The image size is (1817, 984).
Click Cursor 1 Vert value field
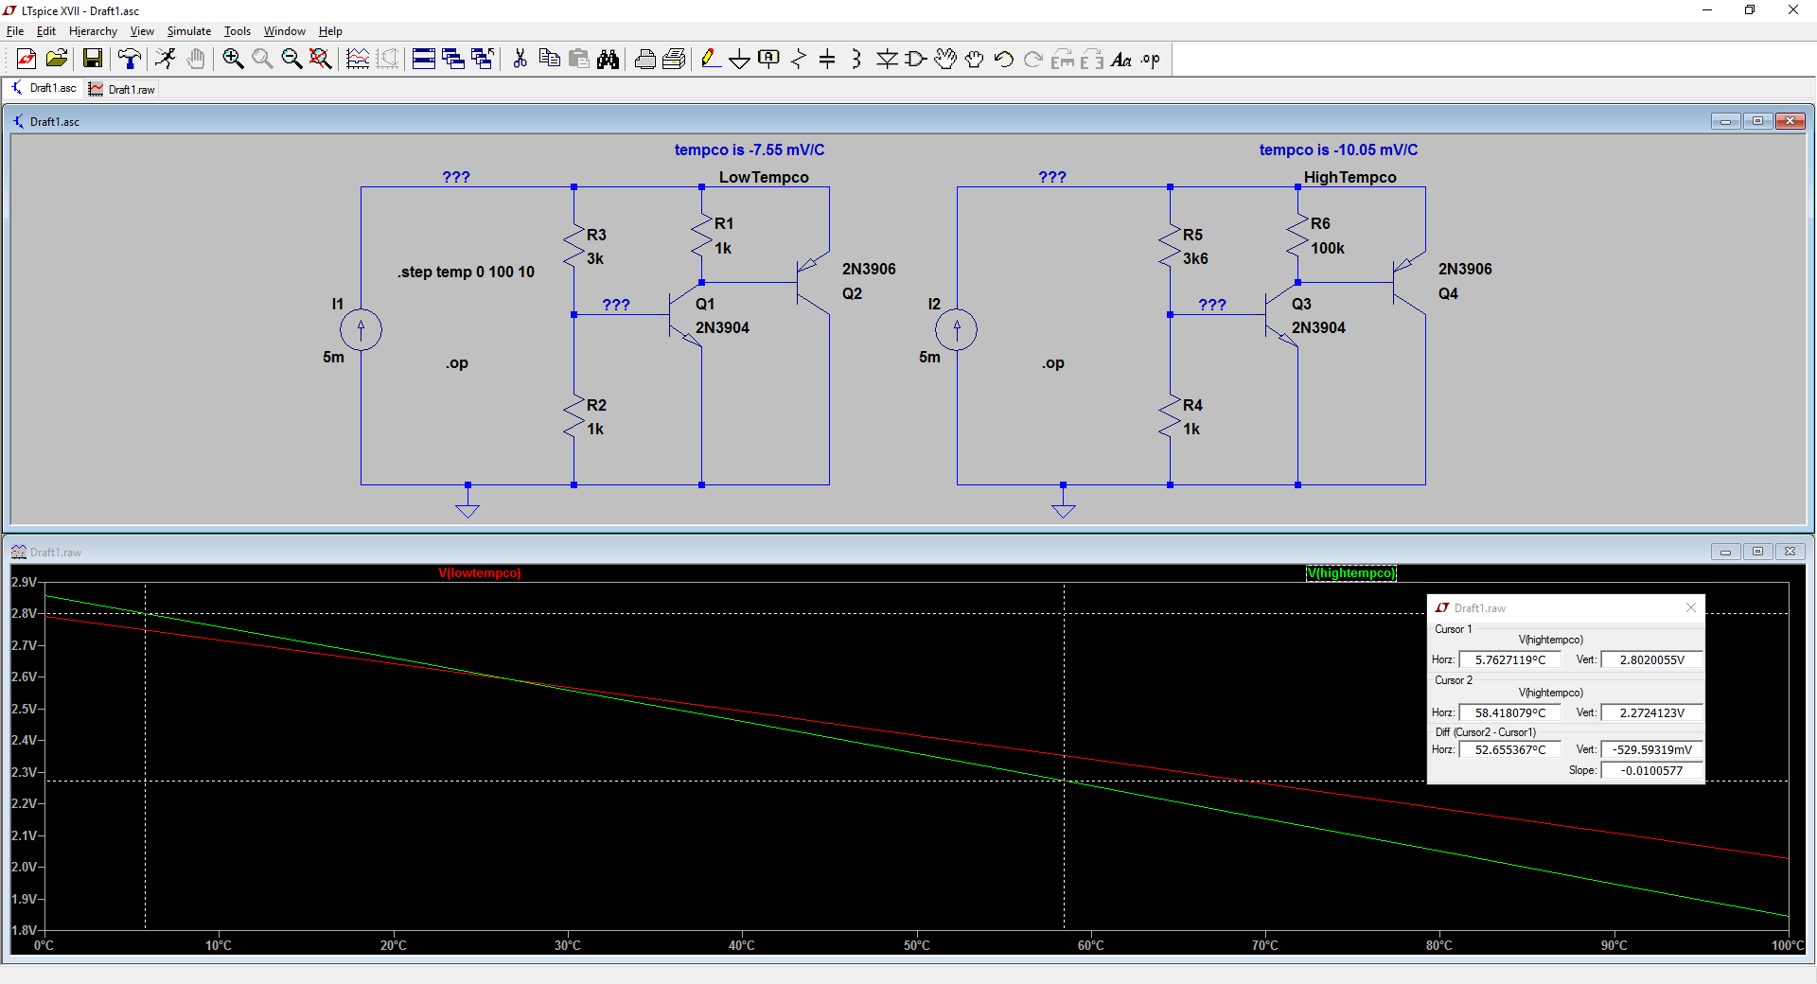point(1651,659)
